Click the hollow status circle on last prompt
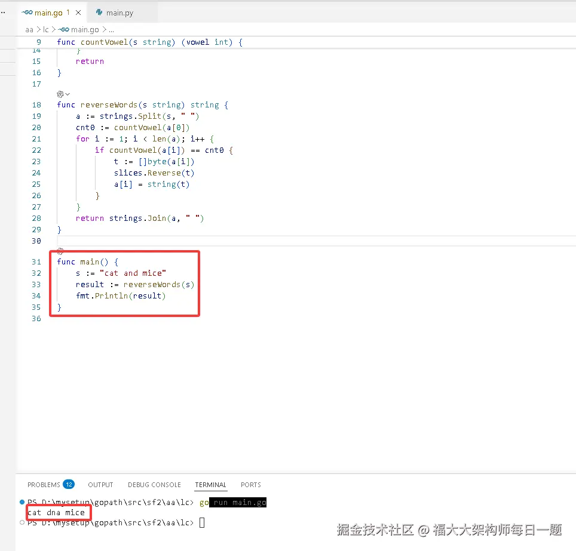The image size is (576, 551). [22, 522]
